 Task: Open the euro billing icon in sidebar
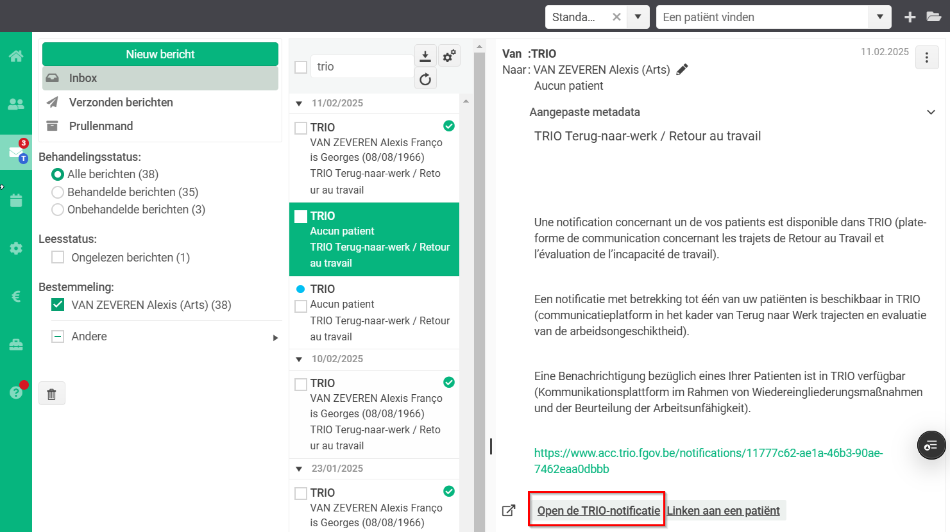[x=16, y=296]
